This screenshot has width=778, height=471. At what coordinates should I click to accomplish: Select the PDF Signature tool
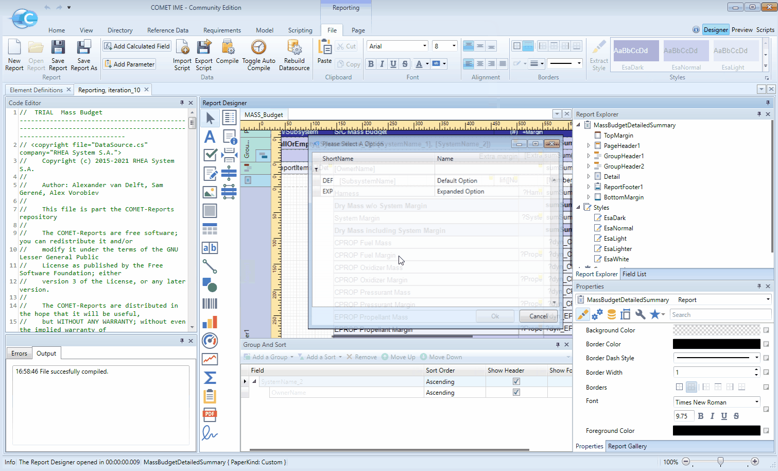(x=210, y=433)
